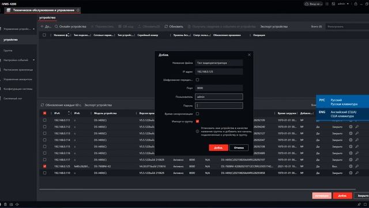
Task: Click the key icon in row 192.168.0.117
Action: tap(357, 159)
